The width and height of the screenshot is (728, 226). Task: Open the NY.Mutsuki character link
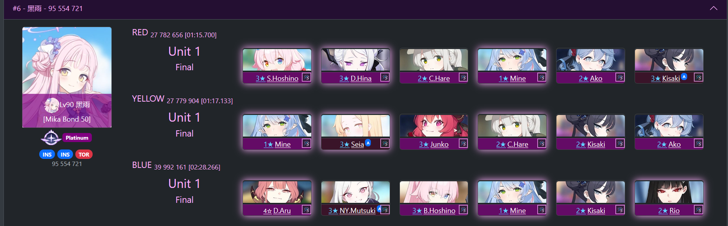[352, 211]
